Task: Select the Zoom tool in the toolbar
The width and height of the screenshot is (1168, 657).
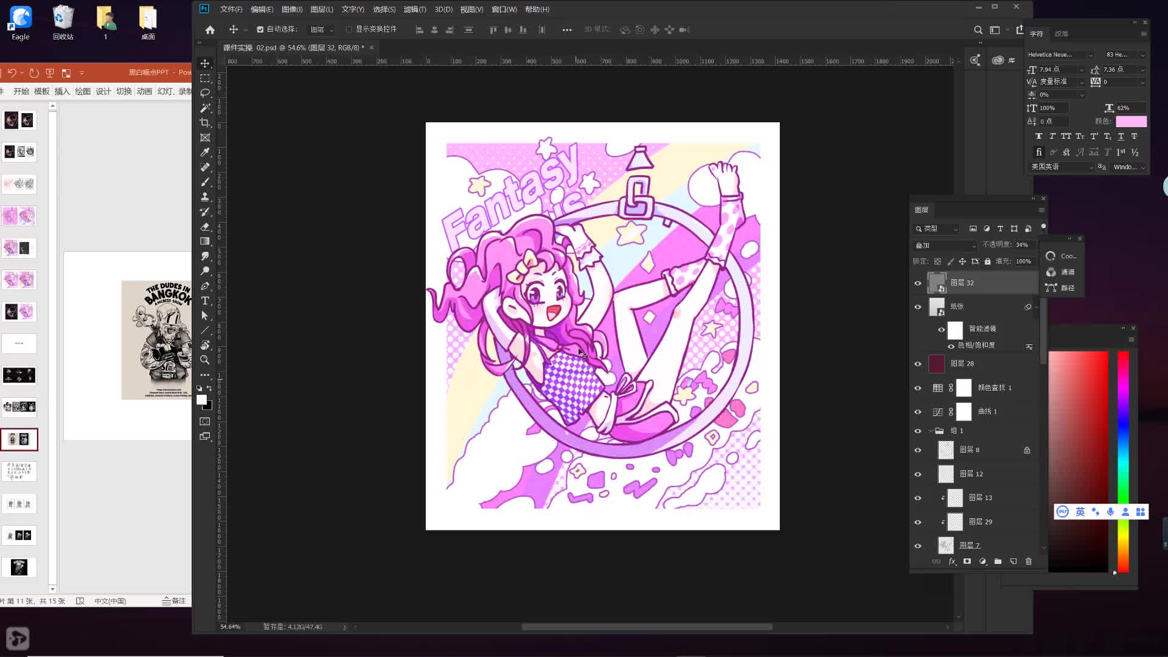Action: point(205,360)
